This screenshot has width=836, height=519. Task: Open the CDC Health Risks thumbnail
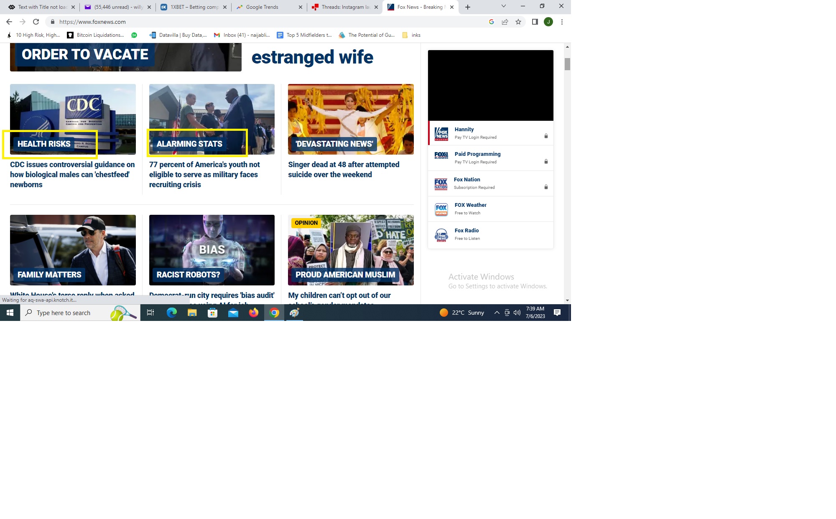click(x=73, y=119)
